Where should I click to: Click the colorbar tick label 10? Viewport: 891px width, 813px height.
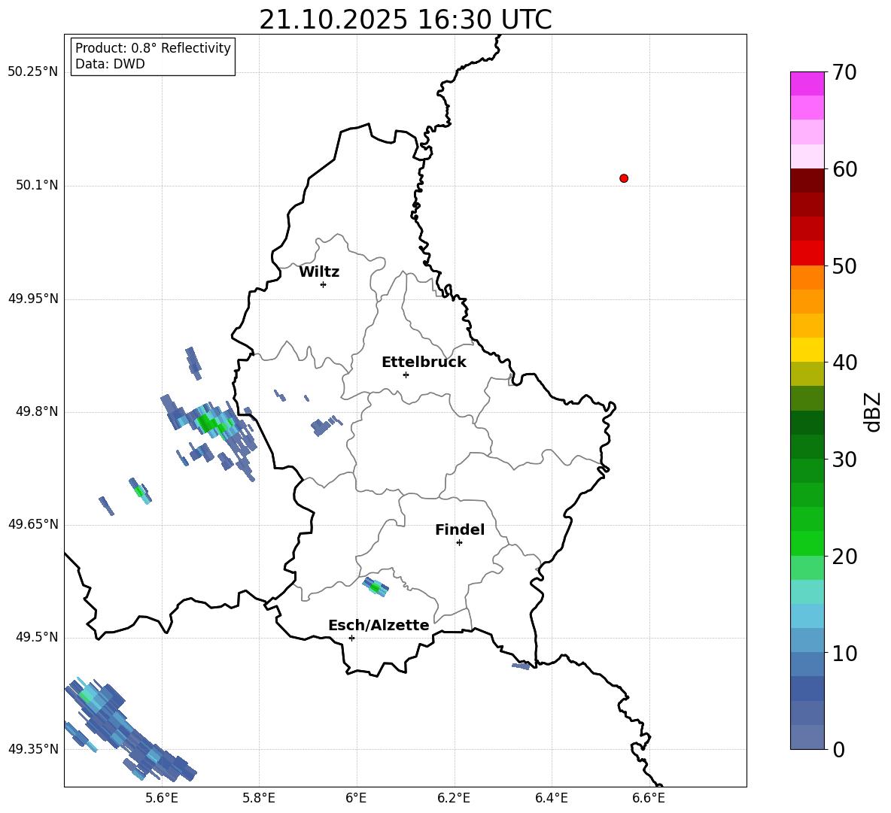[844, 653]
